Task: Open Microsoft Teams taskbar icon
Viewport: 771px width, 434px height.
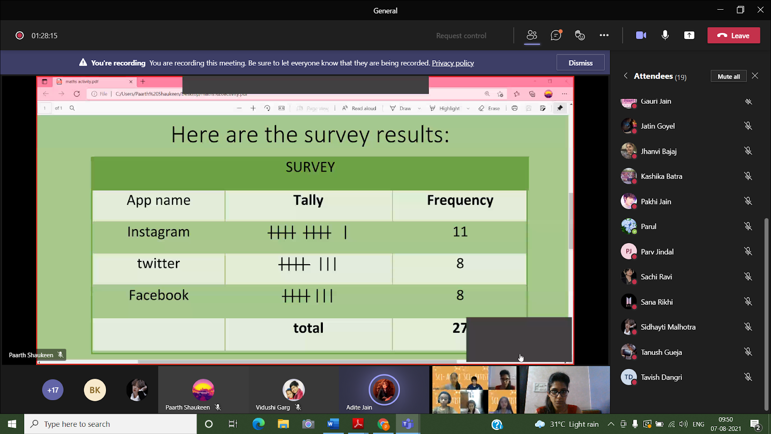Action: pyautogui.click(x=408, y=424)
